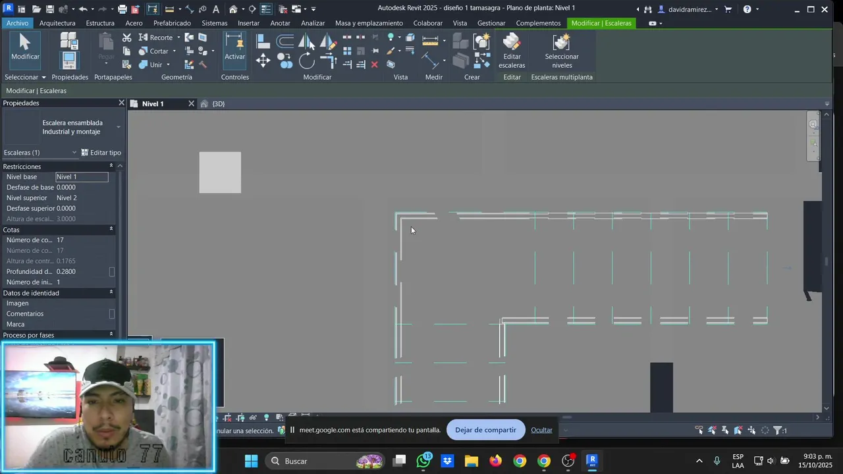Image resolution: width=843 pixels, height=474 pixels.
Task: Click the Número de contrahuellas value 17
Action: (60, 240)
